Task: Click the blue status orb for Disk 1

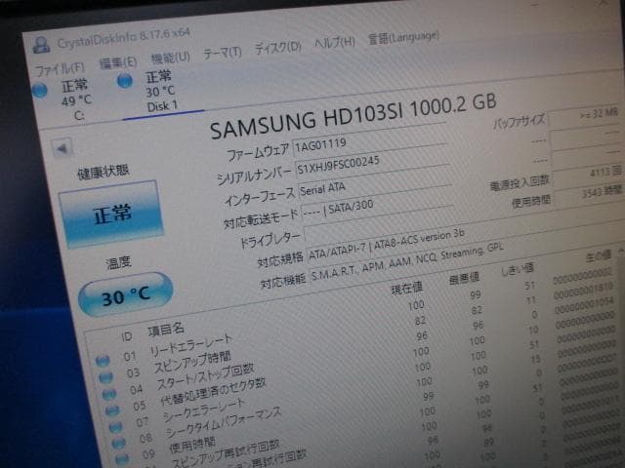Action: pos(125,81)
